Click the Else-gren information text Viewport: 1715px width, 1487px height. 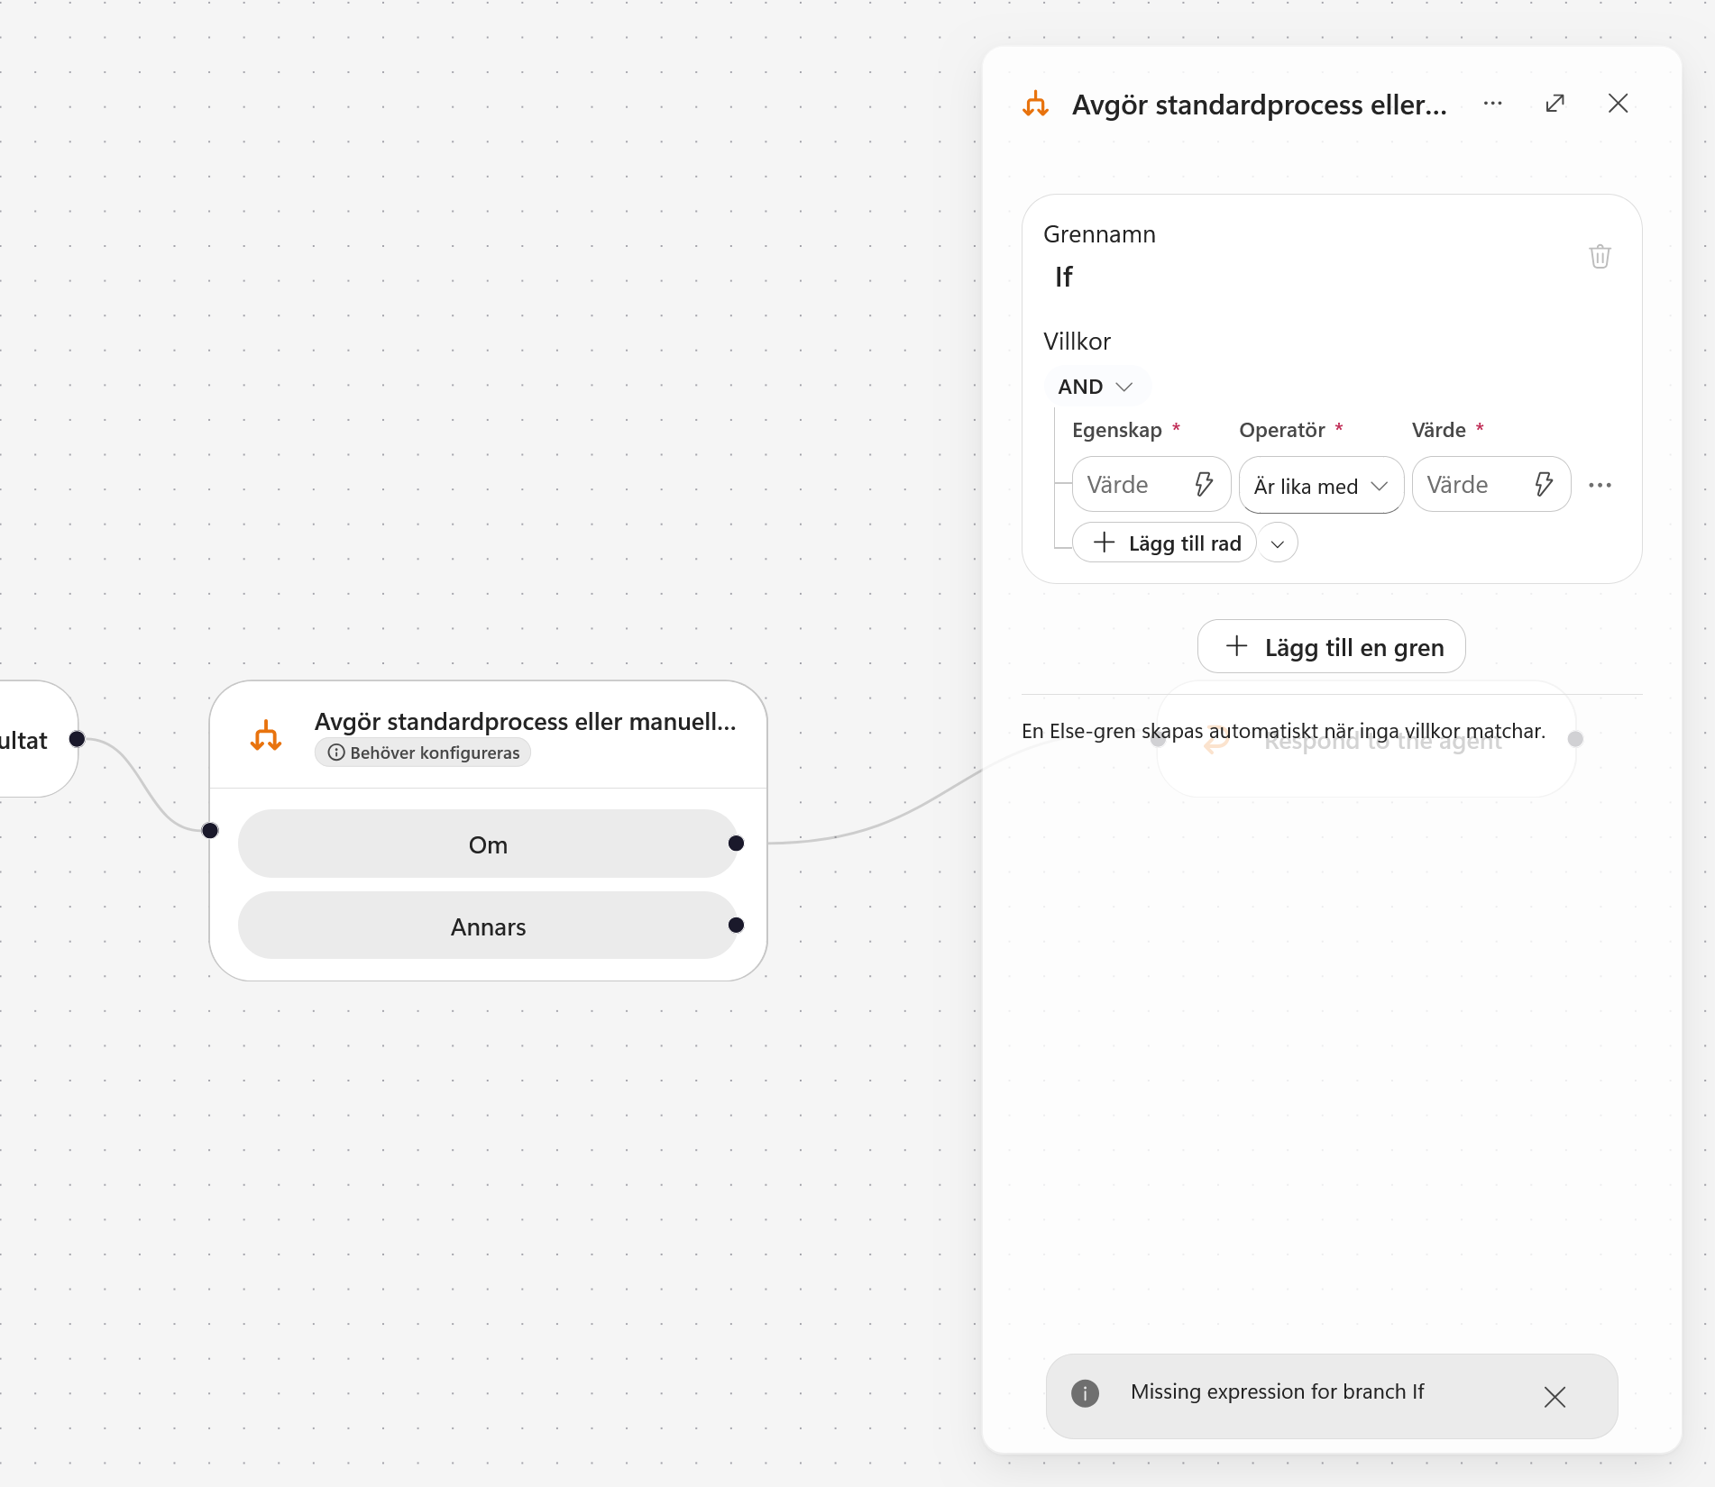pyautogui.click(x=1283, y=731)
